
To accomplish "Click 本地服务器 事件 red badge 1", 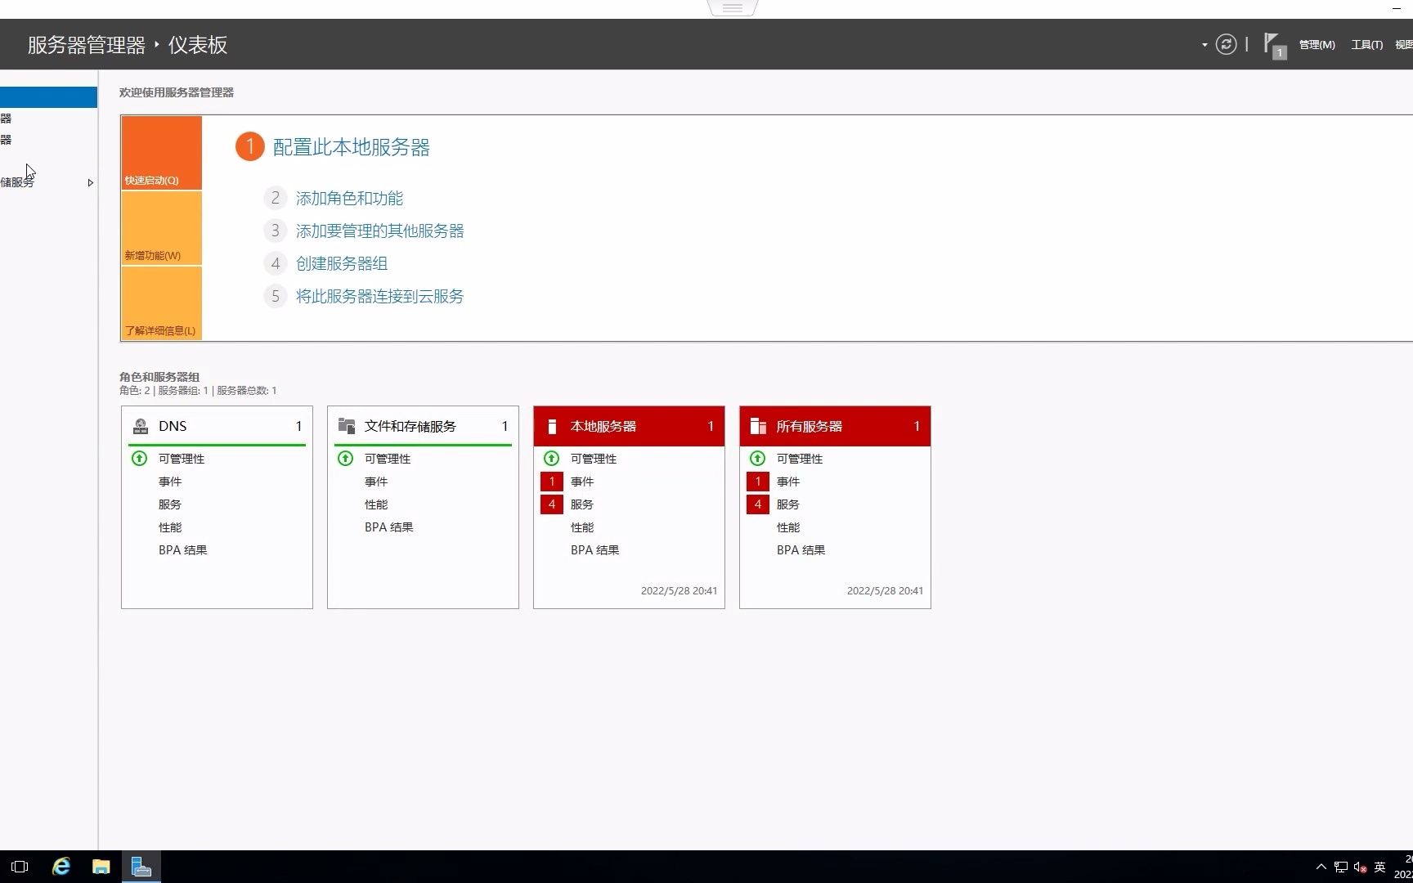I will tap(552, 482).
